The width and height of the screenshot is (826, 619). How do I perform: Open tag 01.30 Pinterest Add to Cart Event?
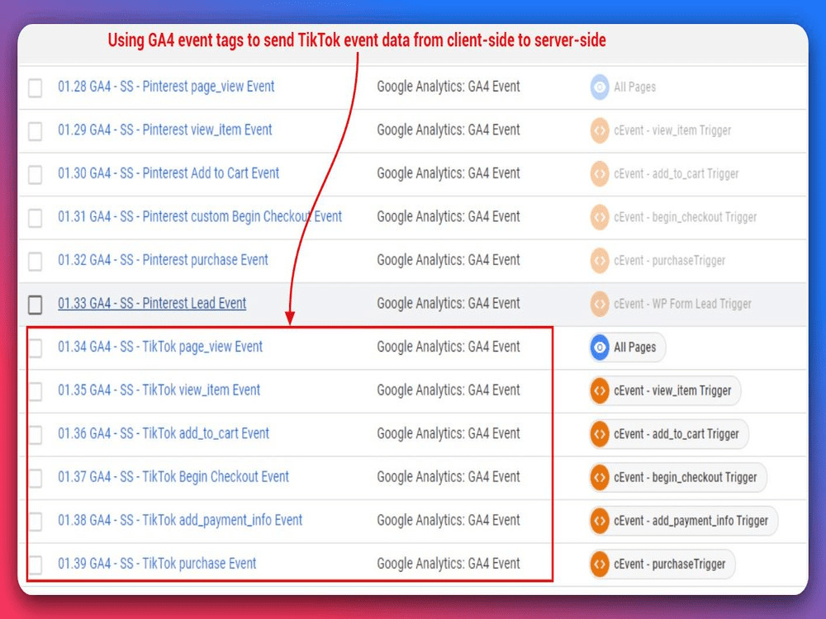tap(169, 173)
